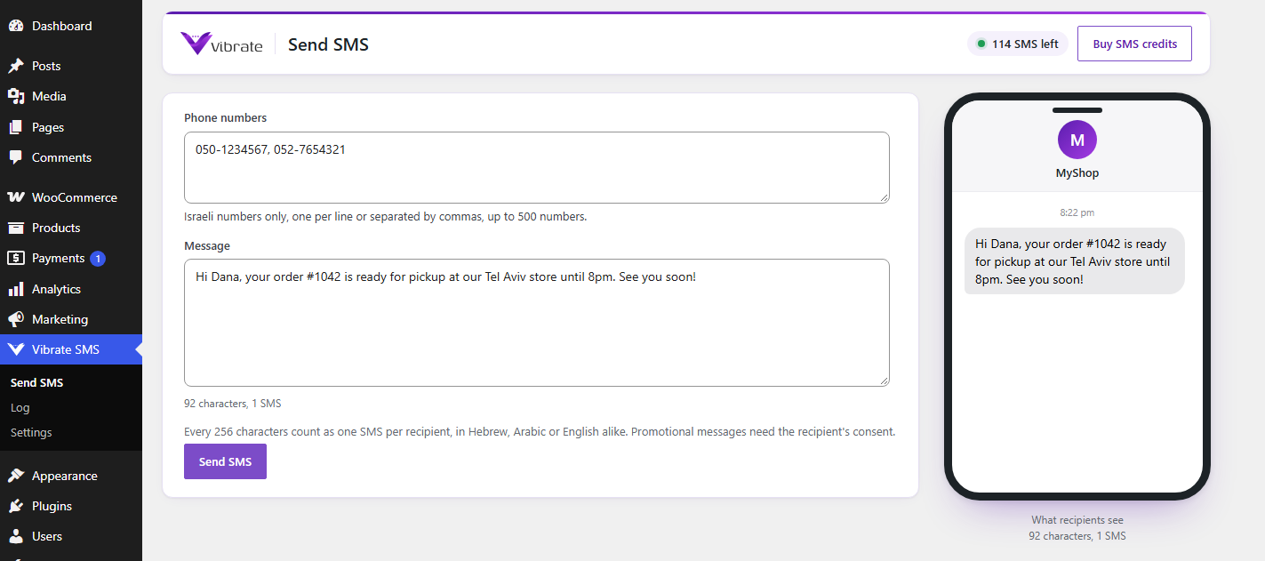The height and width of the screenshot is (561, 1265).
Task: Click the 'Phone numbers' field label
Action: [225, 117]
